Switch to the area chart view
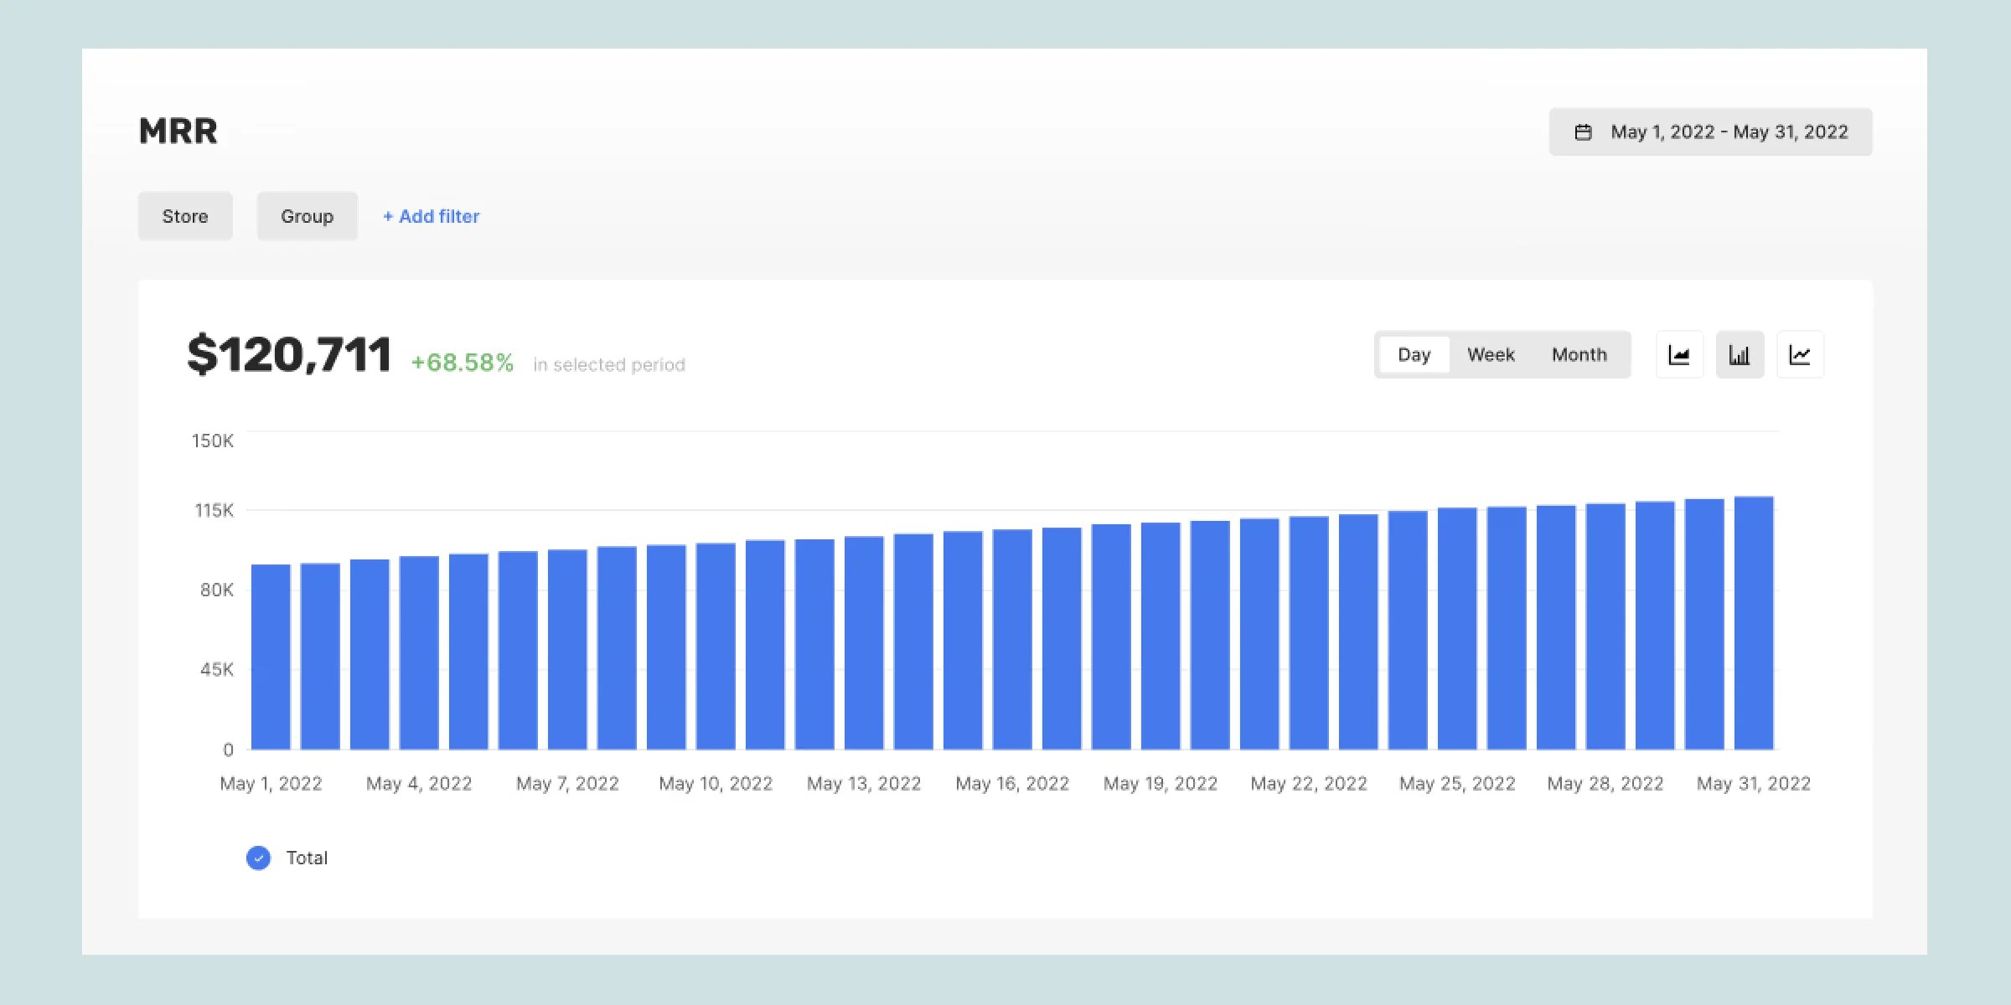 pos(1679,354)
